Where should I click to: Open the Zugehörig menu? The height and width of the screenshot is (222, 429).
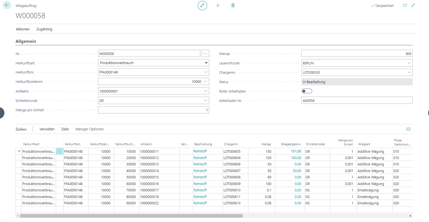[x=44, y=29]
